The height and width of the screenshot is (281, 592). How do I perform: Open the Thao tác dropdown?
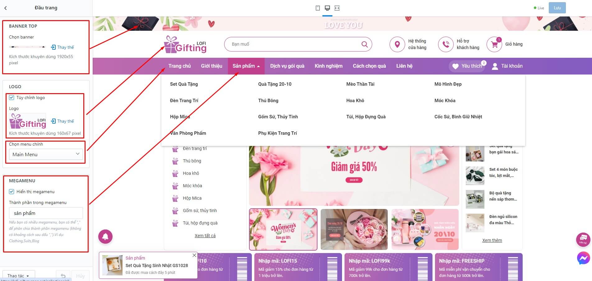[19, 276]
